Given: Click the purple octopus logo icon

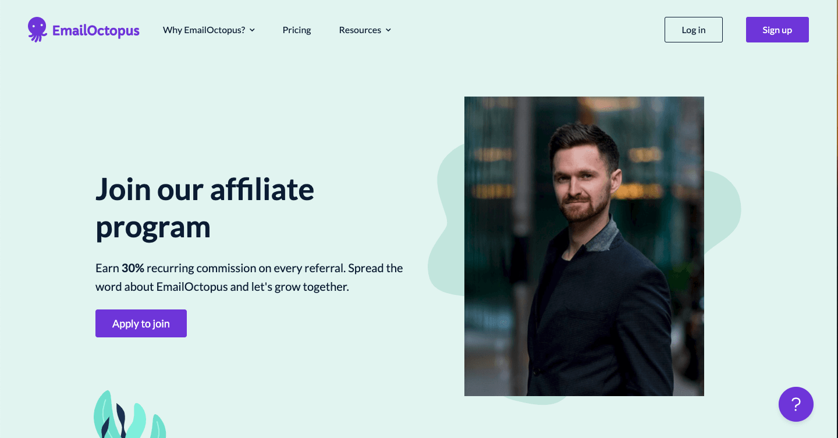Looking at the screenshot, I should 37,30.
